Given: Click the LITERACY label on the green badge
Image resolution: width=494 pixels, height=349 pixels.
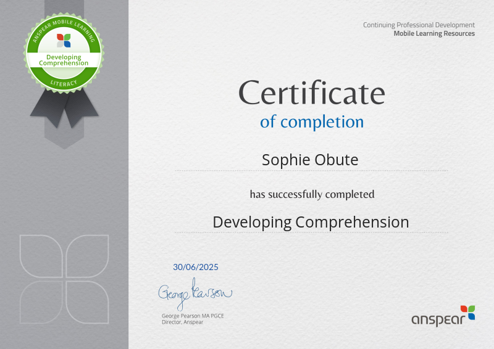Looking at the screenshot, I should tap(64, 81).
